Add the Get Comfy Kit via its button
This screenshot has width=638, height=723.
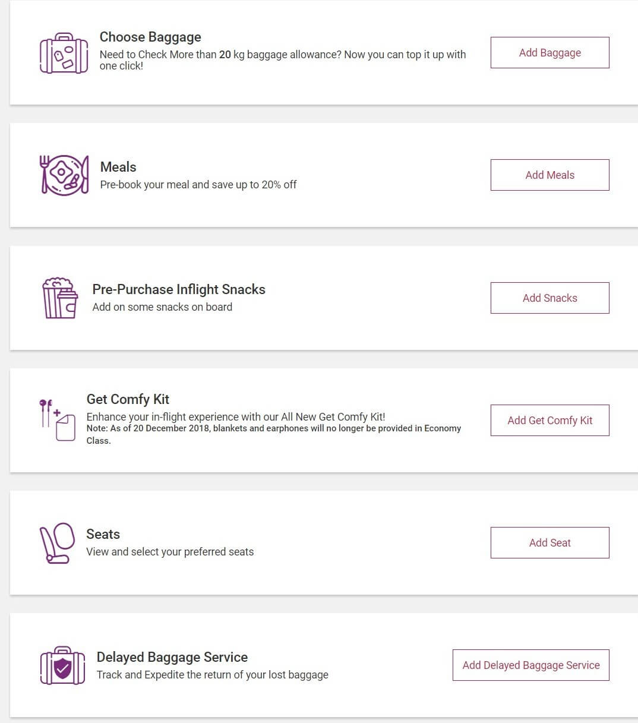[549, 420]
